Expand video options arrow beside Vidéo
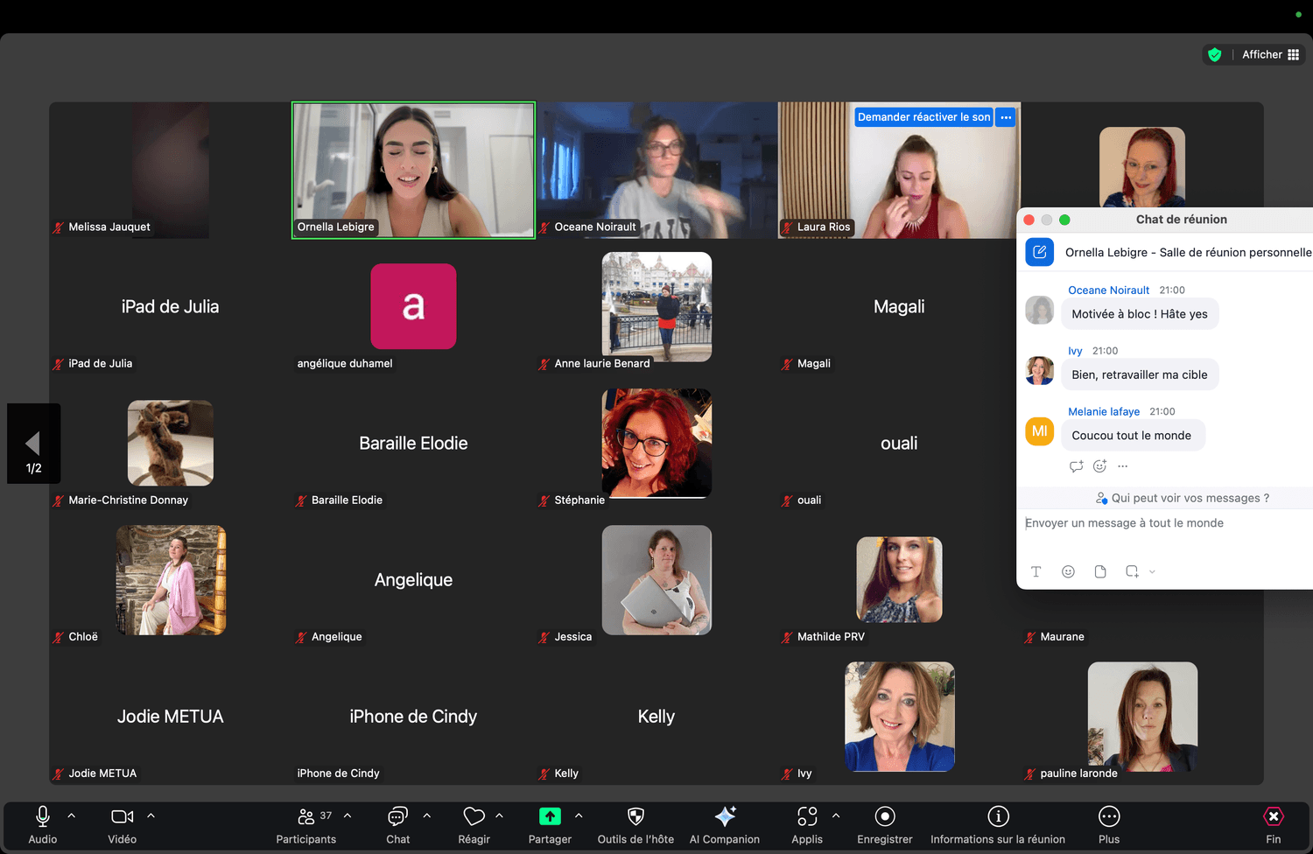This screenshot has width=1313, height=854. click(151, 815)
